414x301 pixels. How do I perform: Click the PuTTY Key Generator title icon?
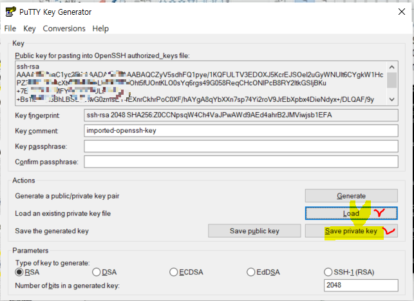click(10, 12)
